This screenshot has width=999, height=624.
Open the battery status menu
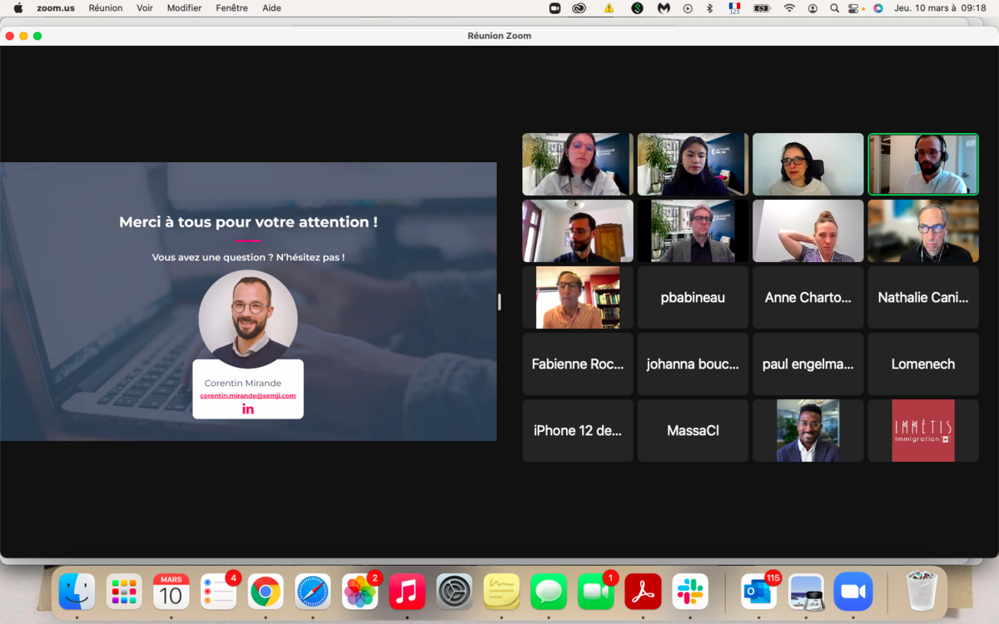[x=762, y=8]
